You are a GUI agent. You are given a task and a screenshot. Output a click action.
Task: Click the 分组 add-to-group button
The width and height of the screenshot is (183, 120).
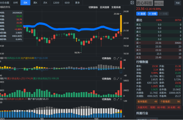[152, 14]
